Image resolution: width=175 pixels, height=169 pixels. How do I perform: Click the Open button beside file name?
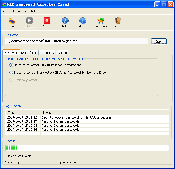tap(159, 41)
